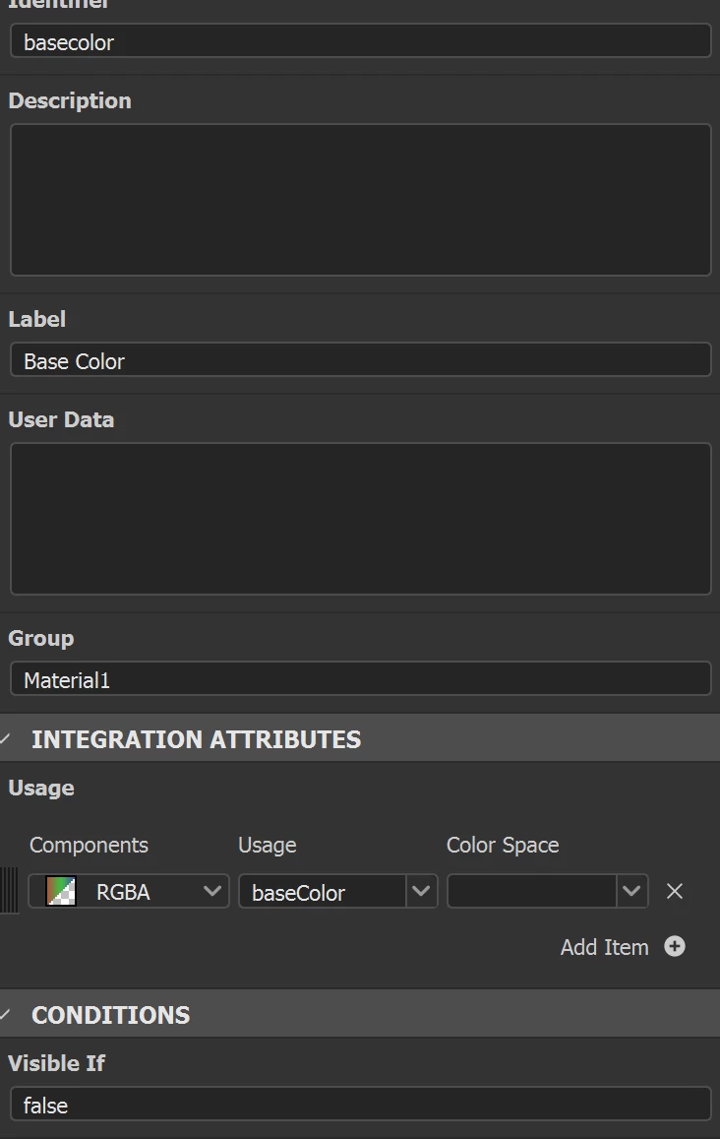Click the RGBA components channel icon
The width and height of the screenshot is (720, 1139).
pyautogui.click(x=61, y=892)
